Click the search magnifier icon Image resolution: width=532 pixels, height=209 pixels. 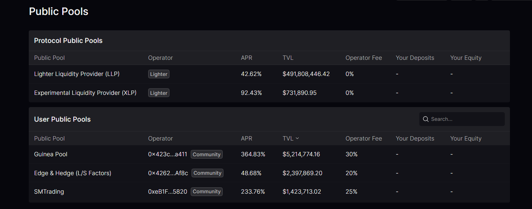[426, 119]
